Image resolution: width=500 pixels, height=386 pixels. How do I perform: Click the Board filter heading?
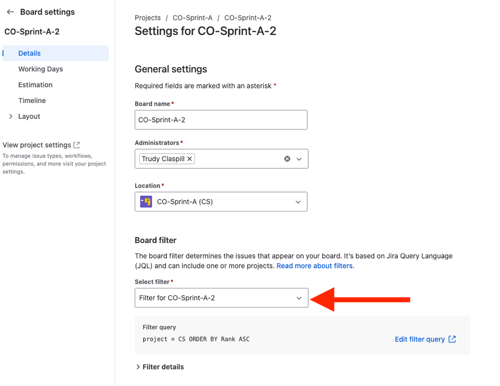click(156, 240)
